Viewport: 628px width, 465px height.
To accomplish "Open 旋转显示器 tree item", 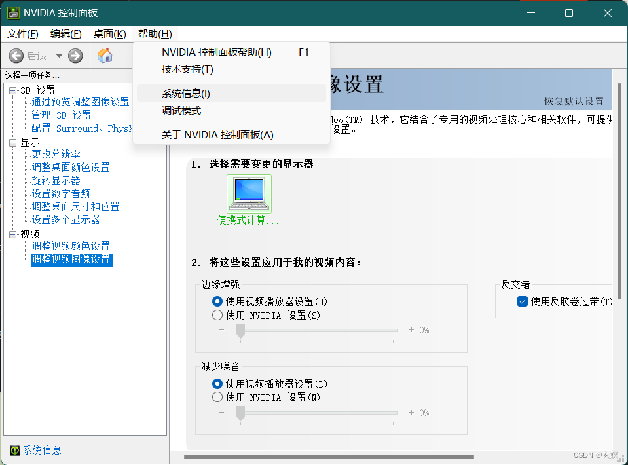I will pos(56,181).
